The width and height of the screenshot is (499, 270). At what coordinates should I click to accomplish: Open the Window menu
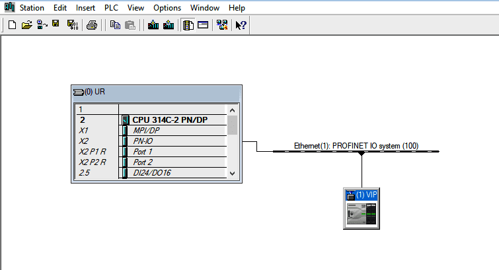205,8
